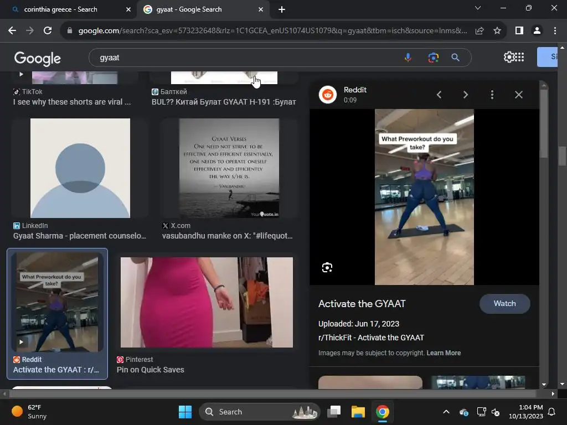The image size is (567, 425).
Task: Open Google quick settings gear
Action: [x=508, y=57]
